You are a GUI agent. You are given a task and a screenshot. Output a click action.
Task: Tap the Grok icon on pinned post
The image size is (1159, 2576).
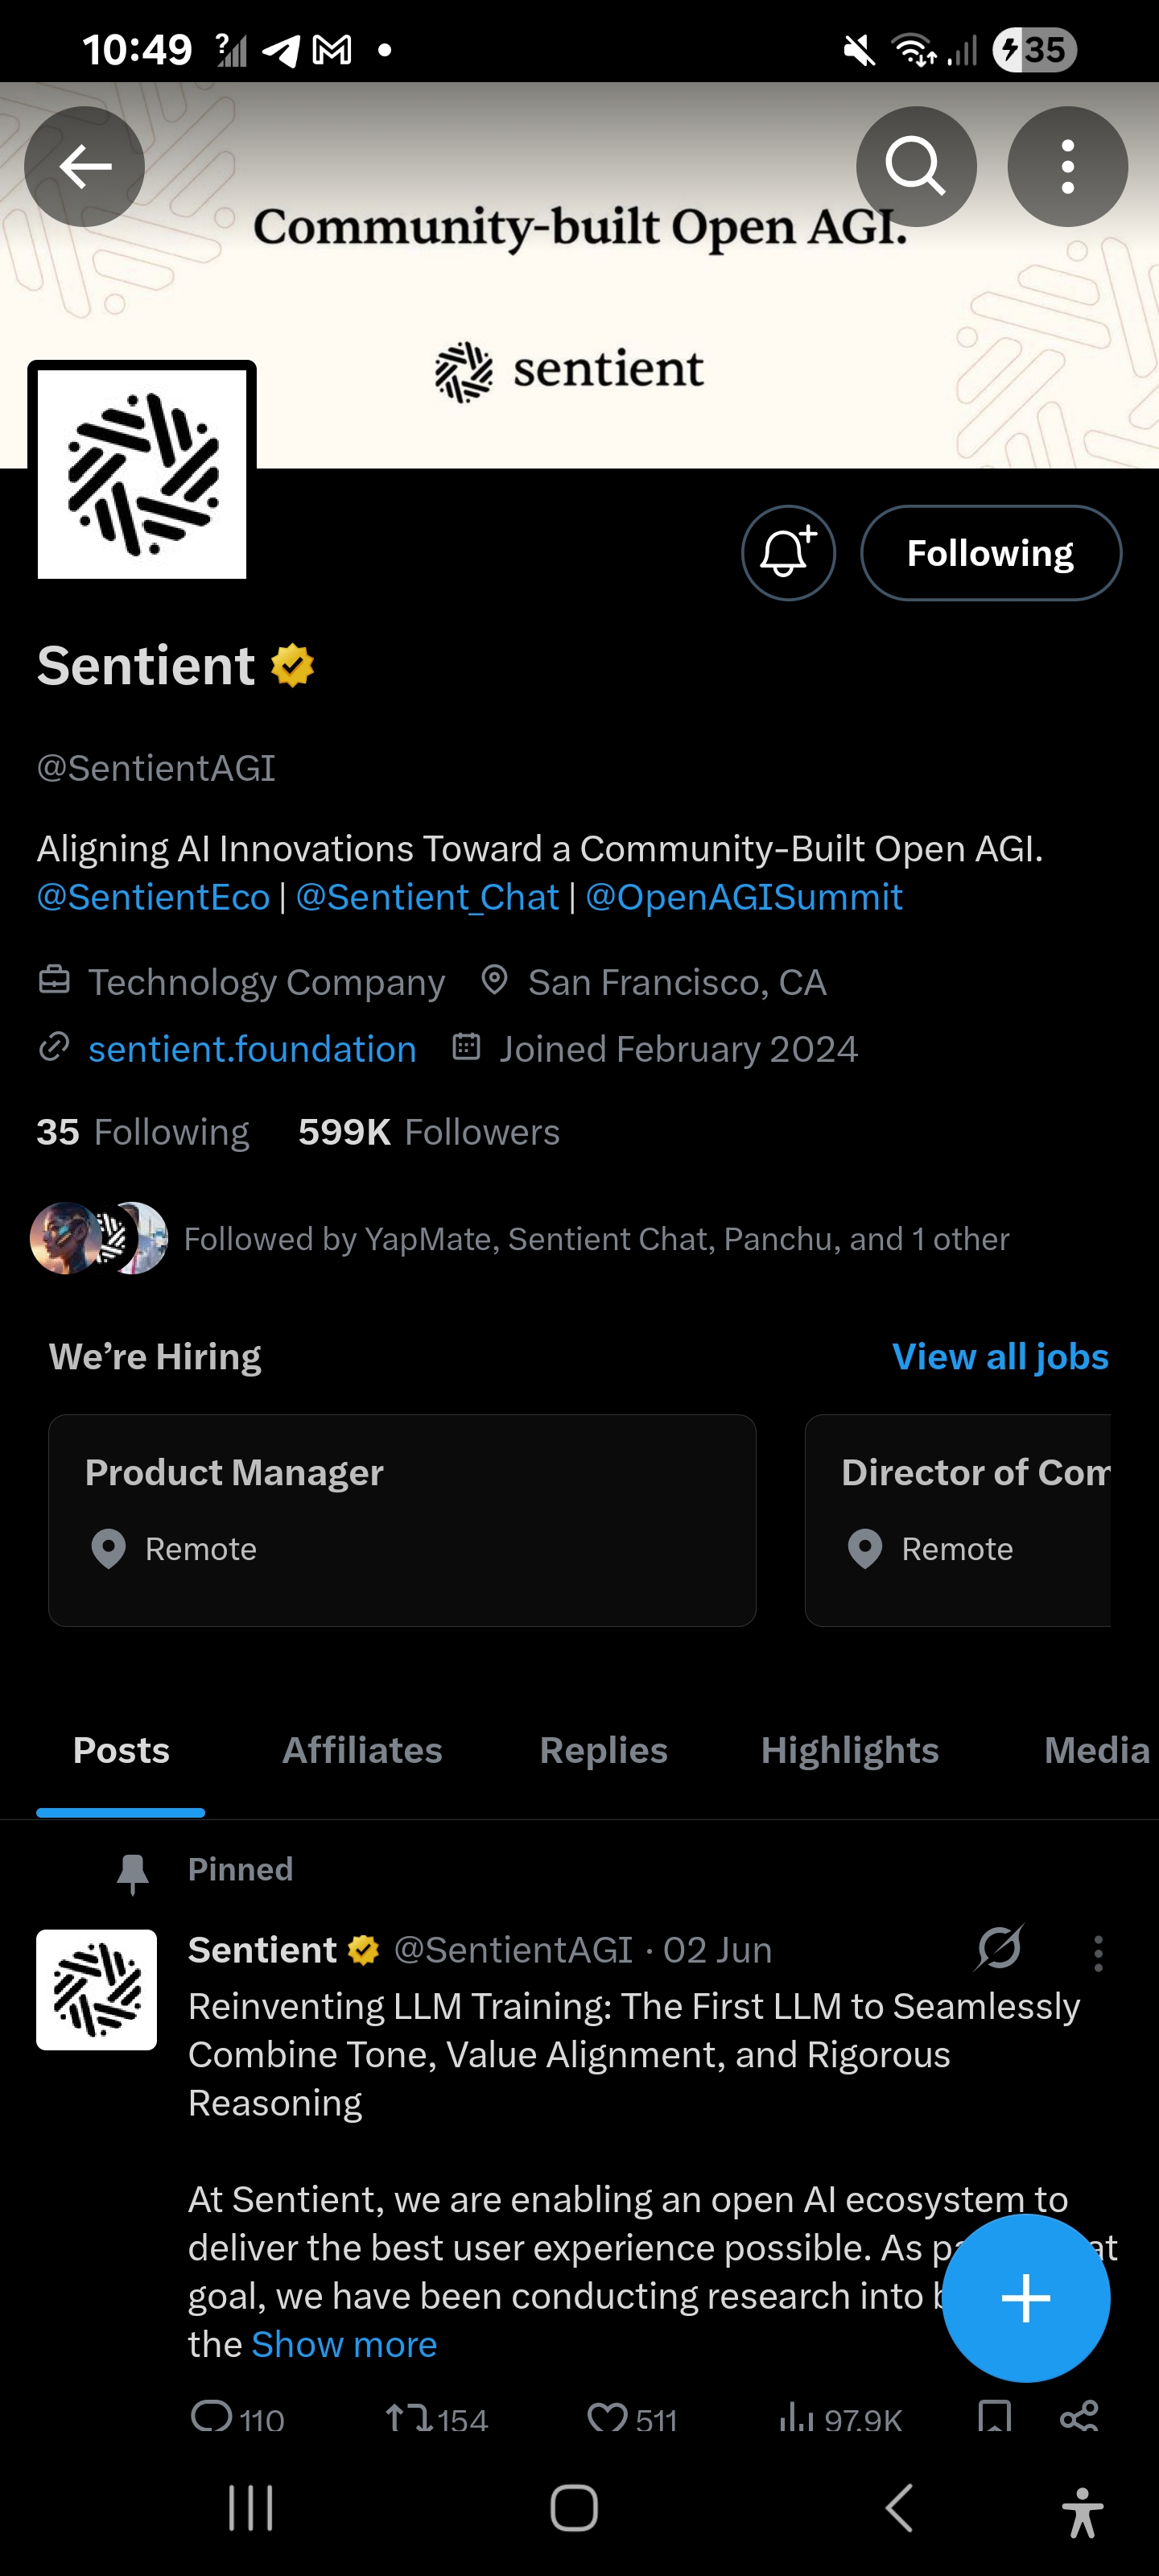click(999, 1948)
